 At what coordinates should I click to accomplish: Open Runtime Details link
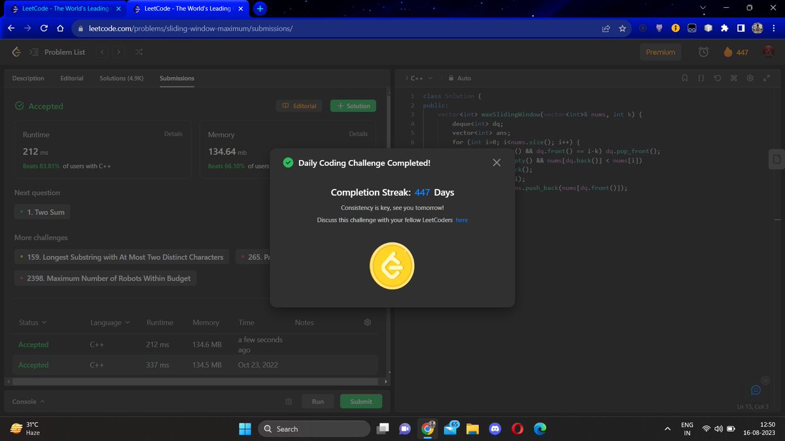pos(173,134)
